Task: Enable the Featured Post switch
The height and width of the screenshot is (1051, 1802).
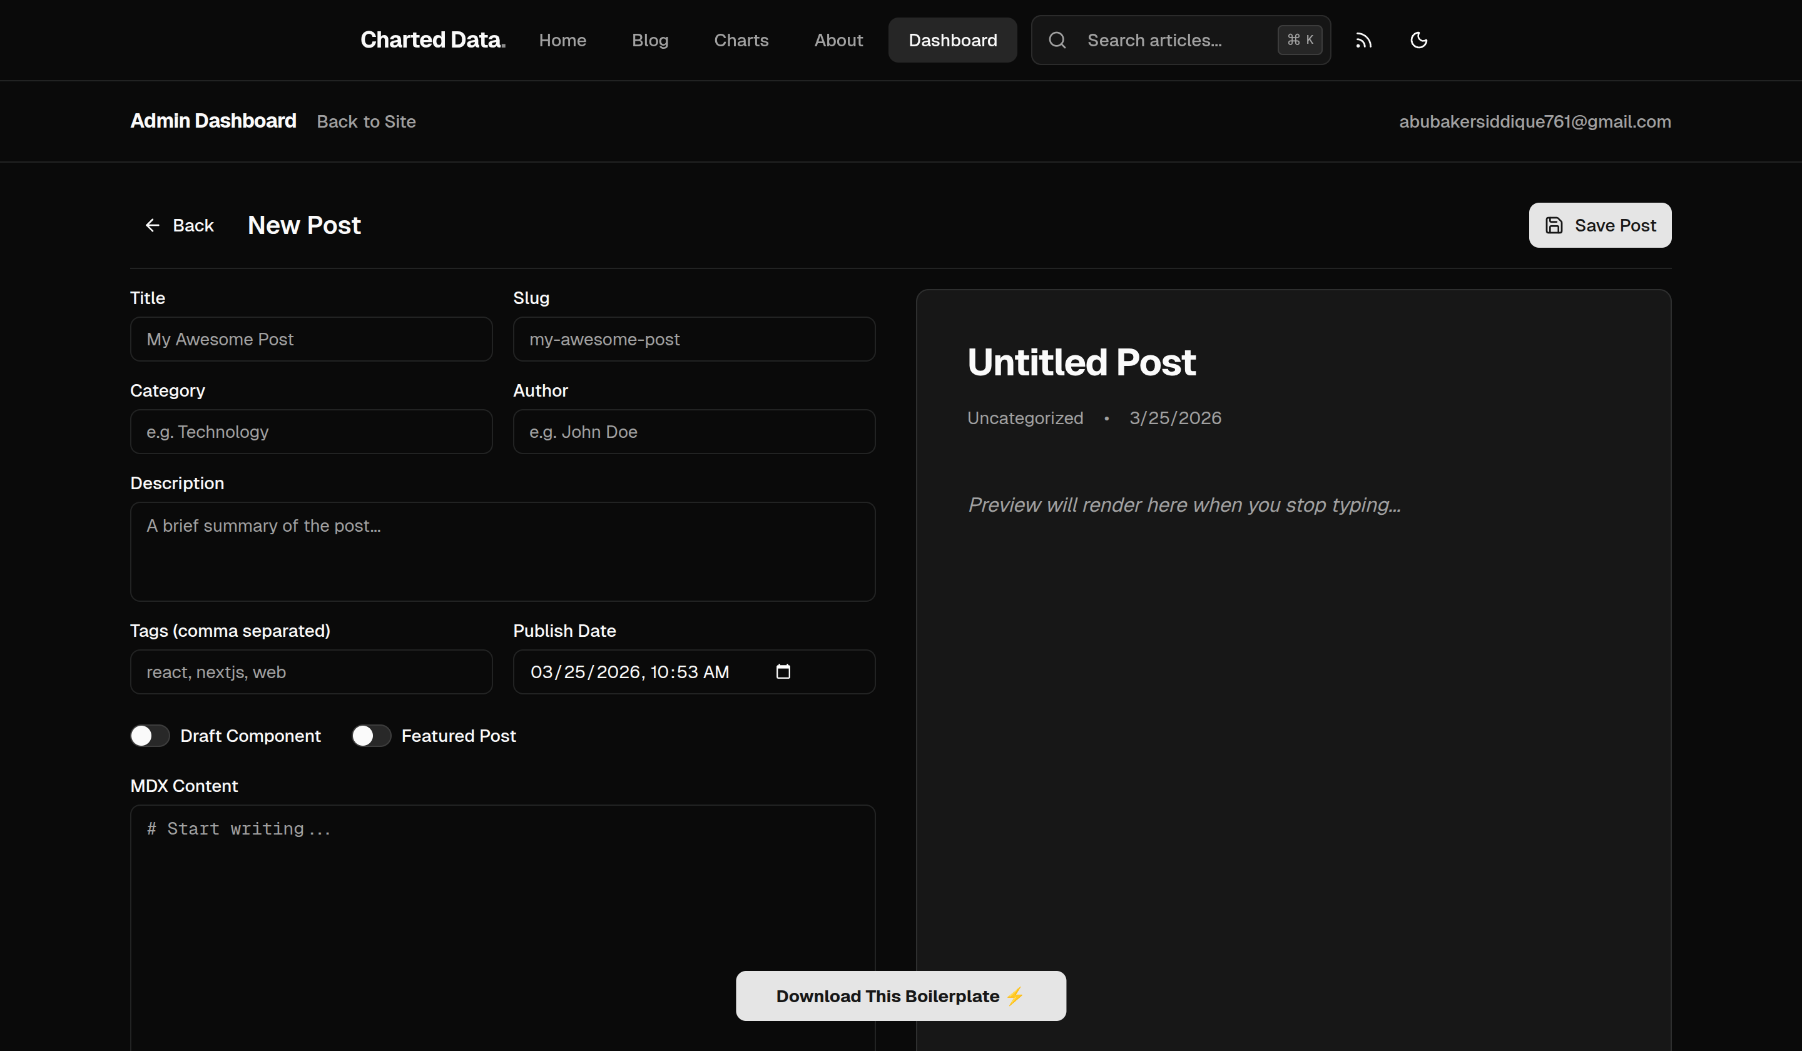Action: point(370,736)
